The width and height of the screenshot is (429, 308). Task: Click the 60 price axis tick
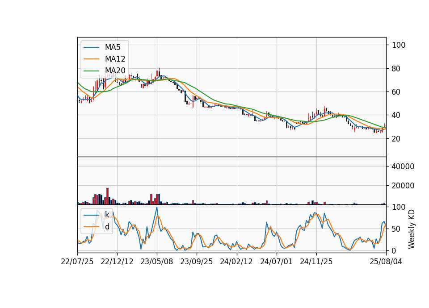coord(396,92)
